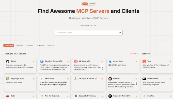Viewport: 173px width, 99px height.
Task: Click the 'Featured MCP Servers' heading
Action: pos(15,54)
